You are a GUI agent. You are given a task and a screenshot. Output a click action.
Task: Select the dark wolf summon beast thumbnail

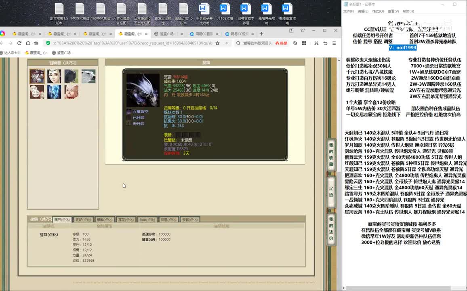pyautogui.click(x=72, y=76)
